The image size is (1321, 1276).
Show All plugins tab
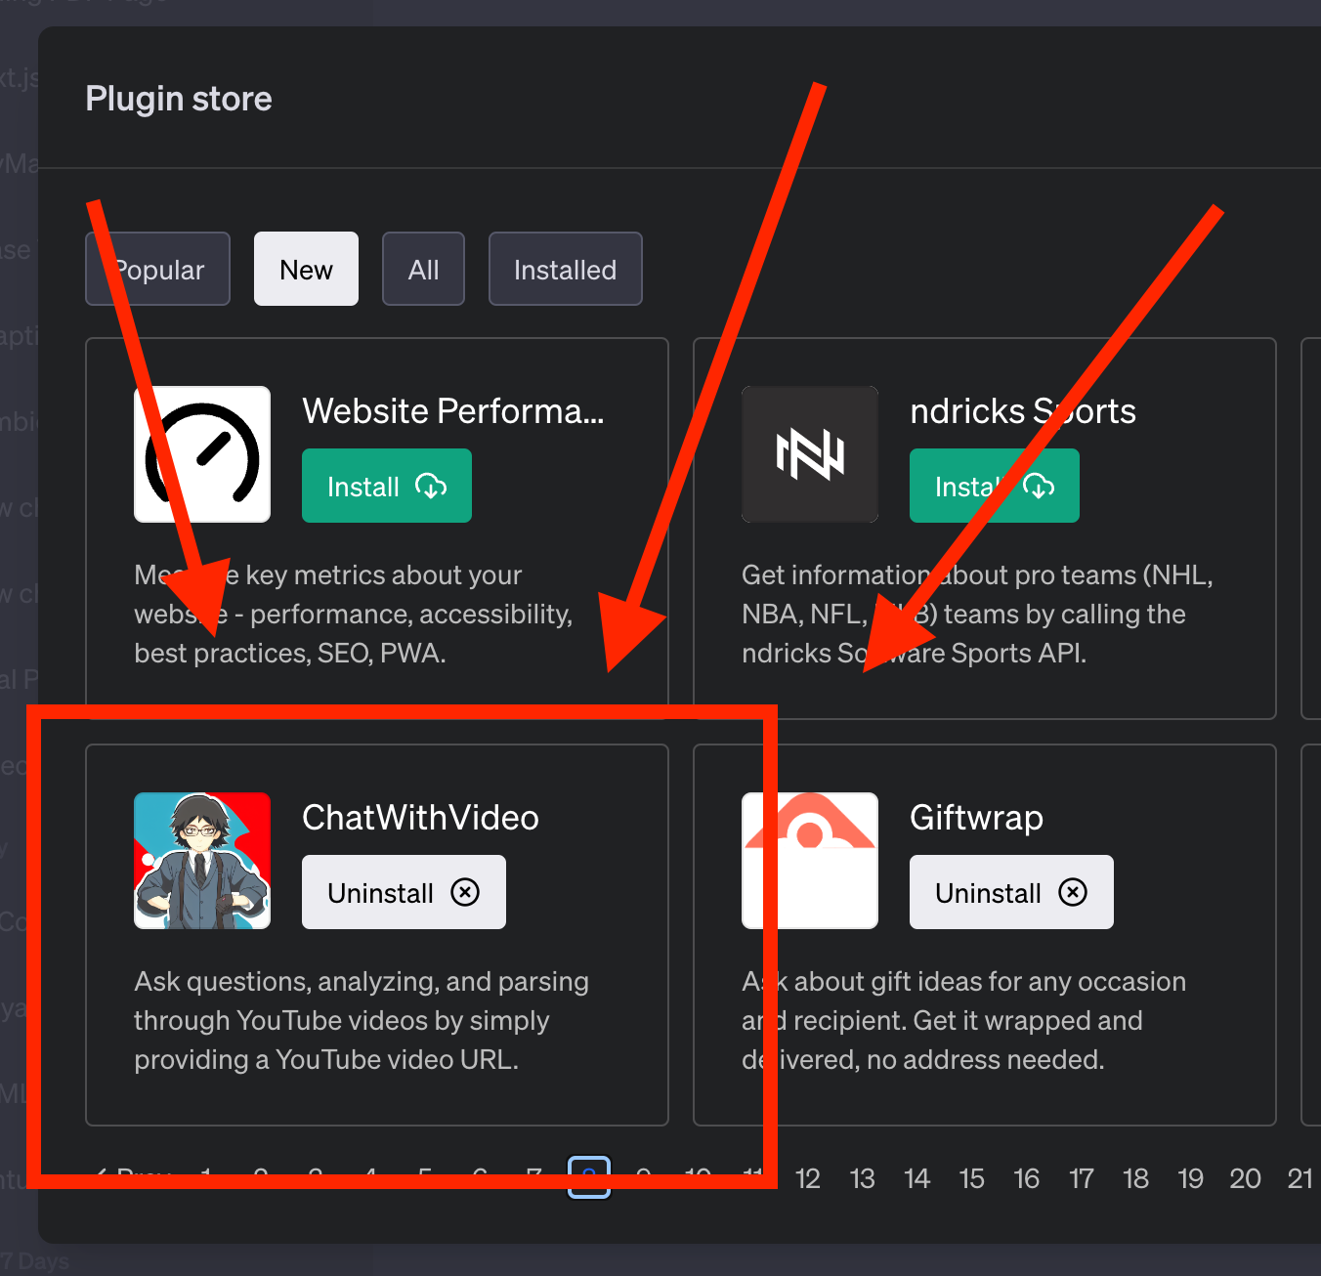tap(423, 269)
